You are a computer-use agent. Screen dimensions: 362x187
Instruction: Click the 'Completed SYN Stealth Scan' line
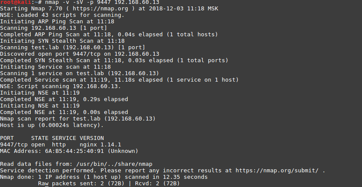click(x=113, y=60)
